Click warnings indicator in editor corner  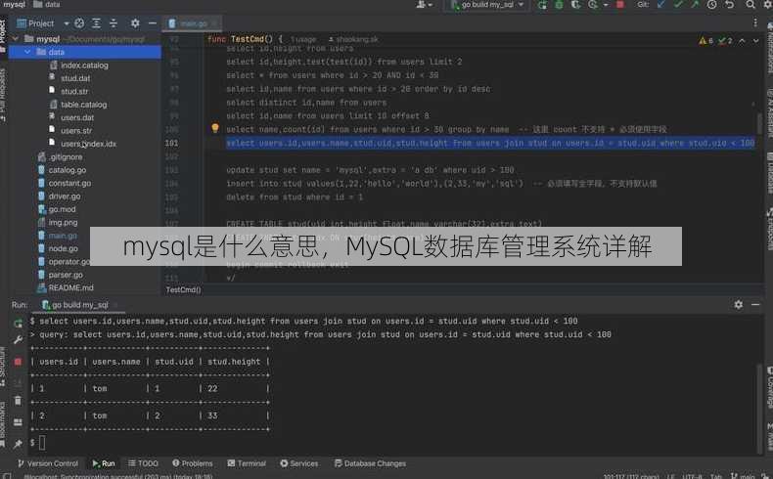click(705, 40)
